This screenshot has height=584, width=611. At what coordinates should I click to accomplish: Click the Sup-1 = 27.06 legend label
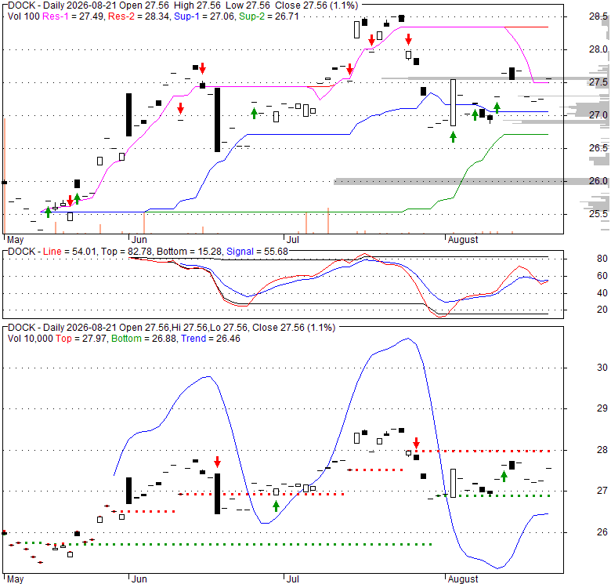(x=204, y=16)
